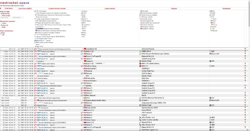Click MEO icon in O3b mPower 1 & 2 row
Screen dimensions: 250x131
(x=210, y=118)
